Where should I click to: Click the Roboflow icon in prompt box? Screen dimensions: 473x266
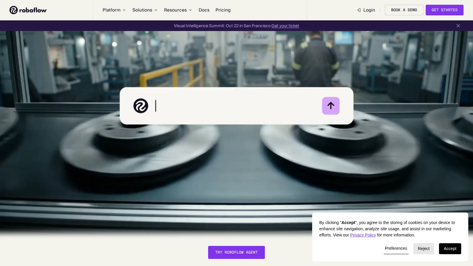tap(141, 106)
